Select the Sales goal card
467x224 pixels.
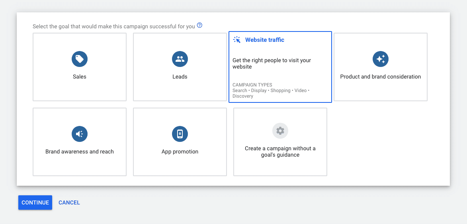tap(80, 67)
